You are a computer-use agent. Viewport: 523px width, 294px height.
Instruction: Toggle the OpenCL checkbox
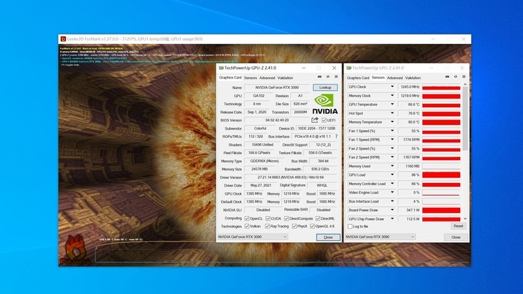click(x=247, y=219)
